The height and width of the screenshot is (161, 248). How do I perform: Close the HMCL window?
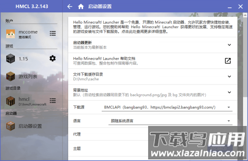(241, 7)
